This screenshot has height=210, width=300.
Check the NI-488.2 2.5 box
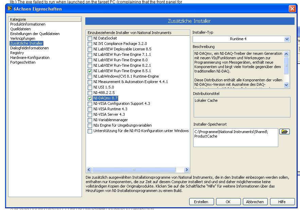click(90, 93)
